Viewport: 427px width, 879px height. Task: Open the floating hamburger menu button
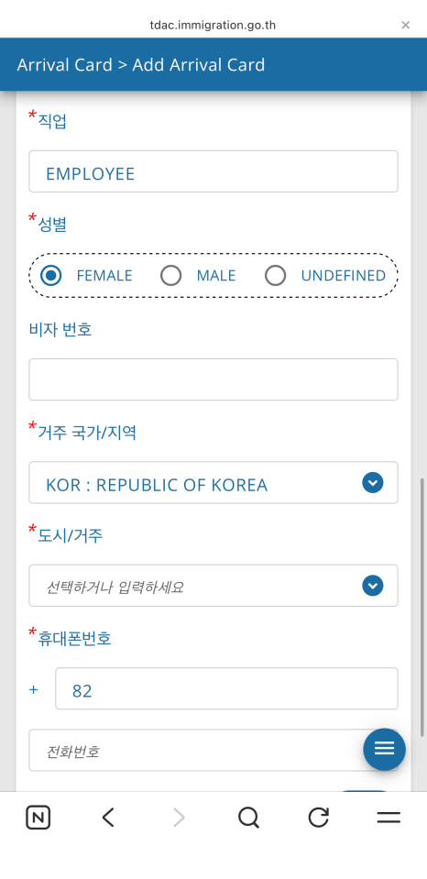[385, 749]
